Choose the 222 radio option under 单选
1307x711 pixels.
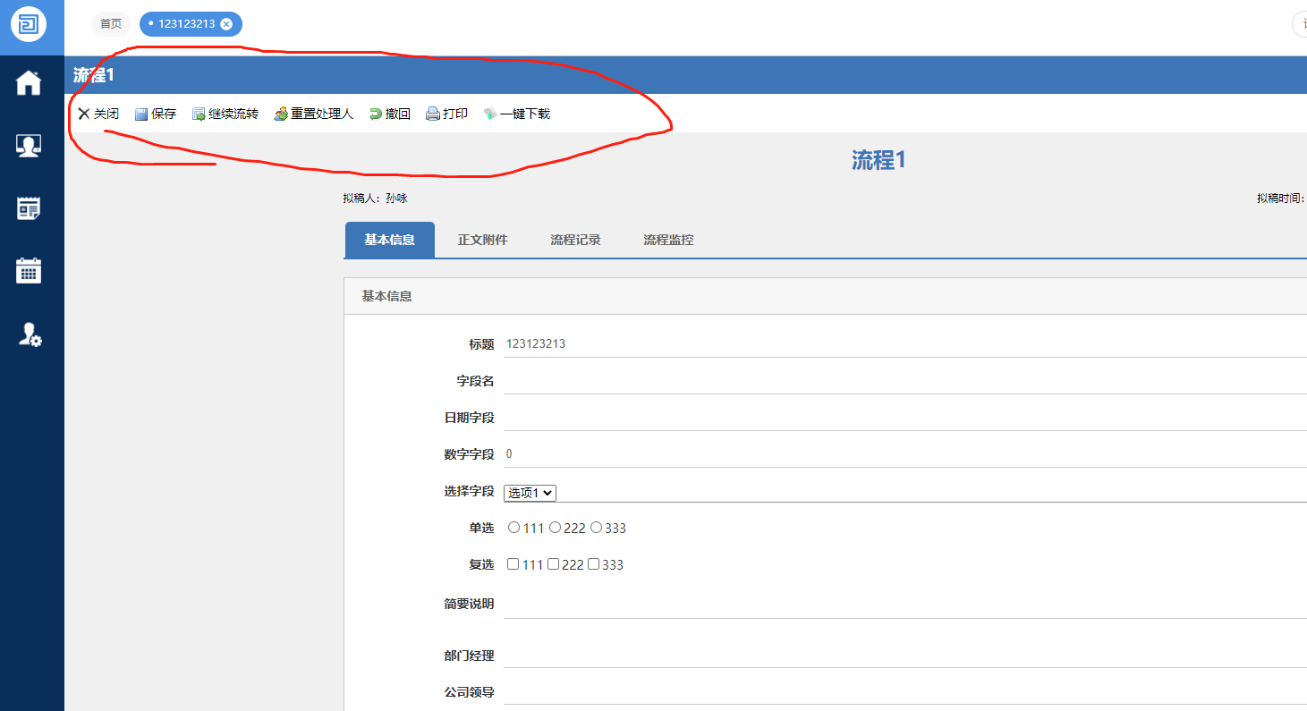tap(555, 528)
